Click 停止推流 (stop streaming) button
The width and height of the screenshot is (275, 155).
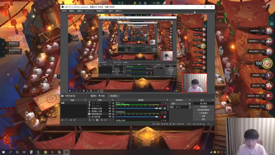pyautogui.click(x=203, y=104)
